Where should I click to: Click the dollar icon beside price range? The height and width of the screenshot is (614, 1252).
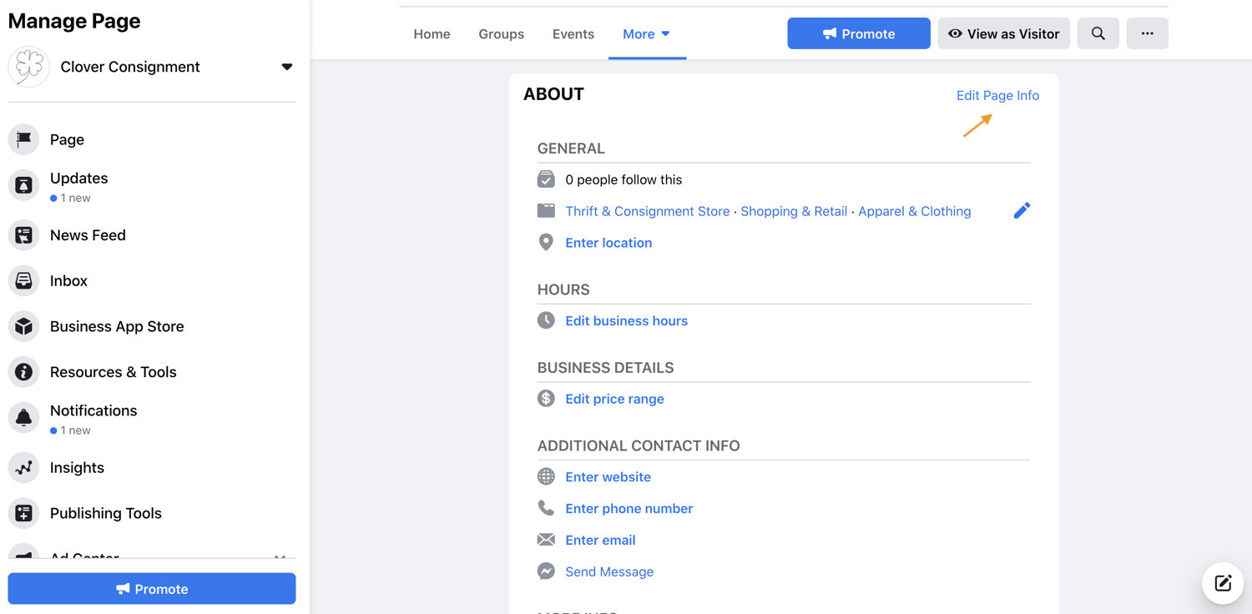[546, 399]
